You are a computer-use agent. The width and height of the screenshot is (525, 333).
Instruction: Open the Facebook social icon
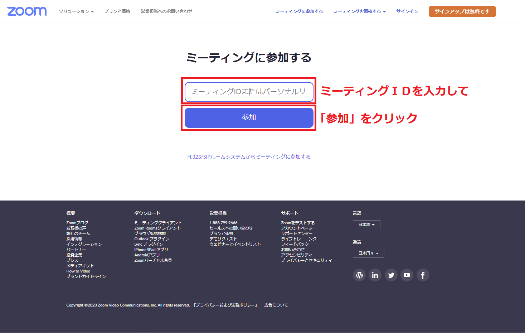[423, 275]
